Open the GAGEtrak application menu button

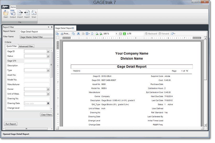coord(5,7)
